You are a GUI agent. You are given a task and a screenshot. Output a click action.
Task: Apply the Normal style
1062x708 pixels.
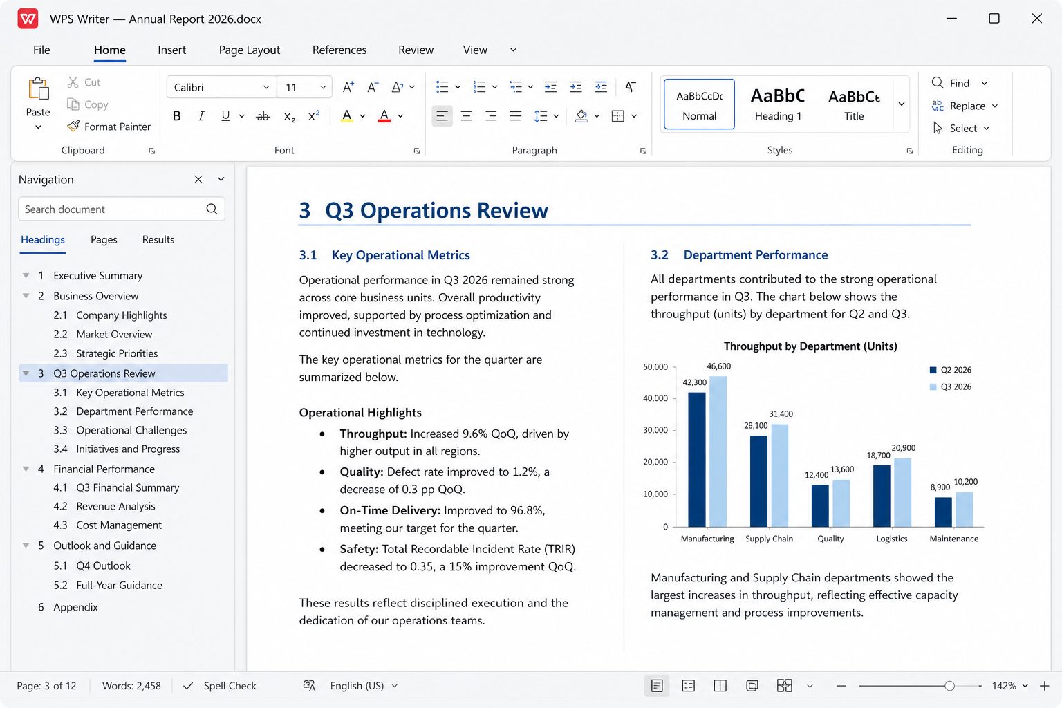point(699,104)
